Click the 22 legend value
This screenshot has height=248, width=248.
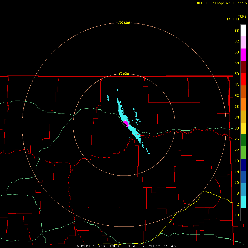click(237, 150)
